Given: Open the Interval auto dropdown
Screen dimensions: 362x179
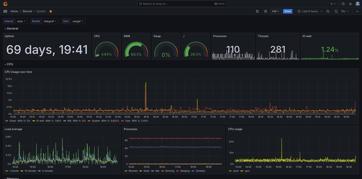Looking at the screenshot, I should point(21,21).
